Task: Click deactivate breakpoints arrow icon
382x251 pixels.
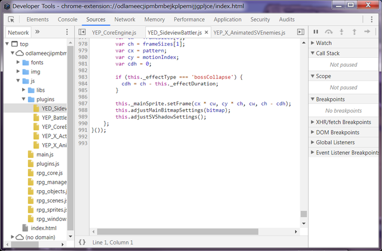Action: [367, 32]
